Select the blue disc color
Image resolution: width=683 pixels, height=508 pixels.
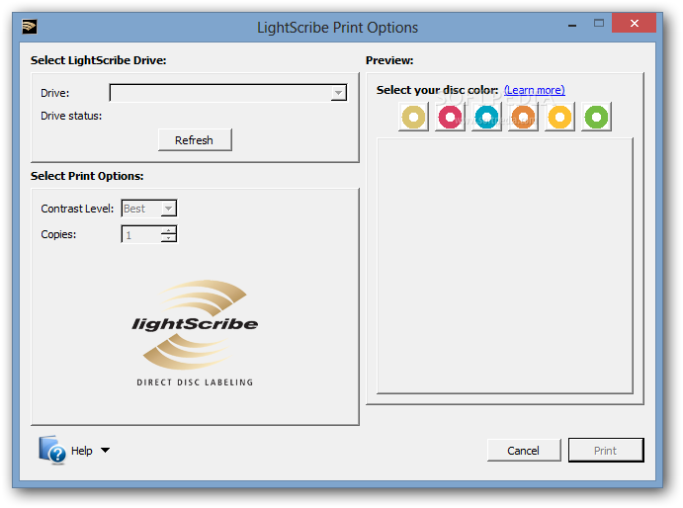pyautogui.click(x=486, y=117)
